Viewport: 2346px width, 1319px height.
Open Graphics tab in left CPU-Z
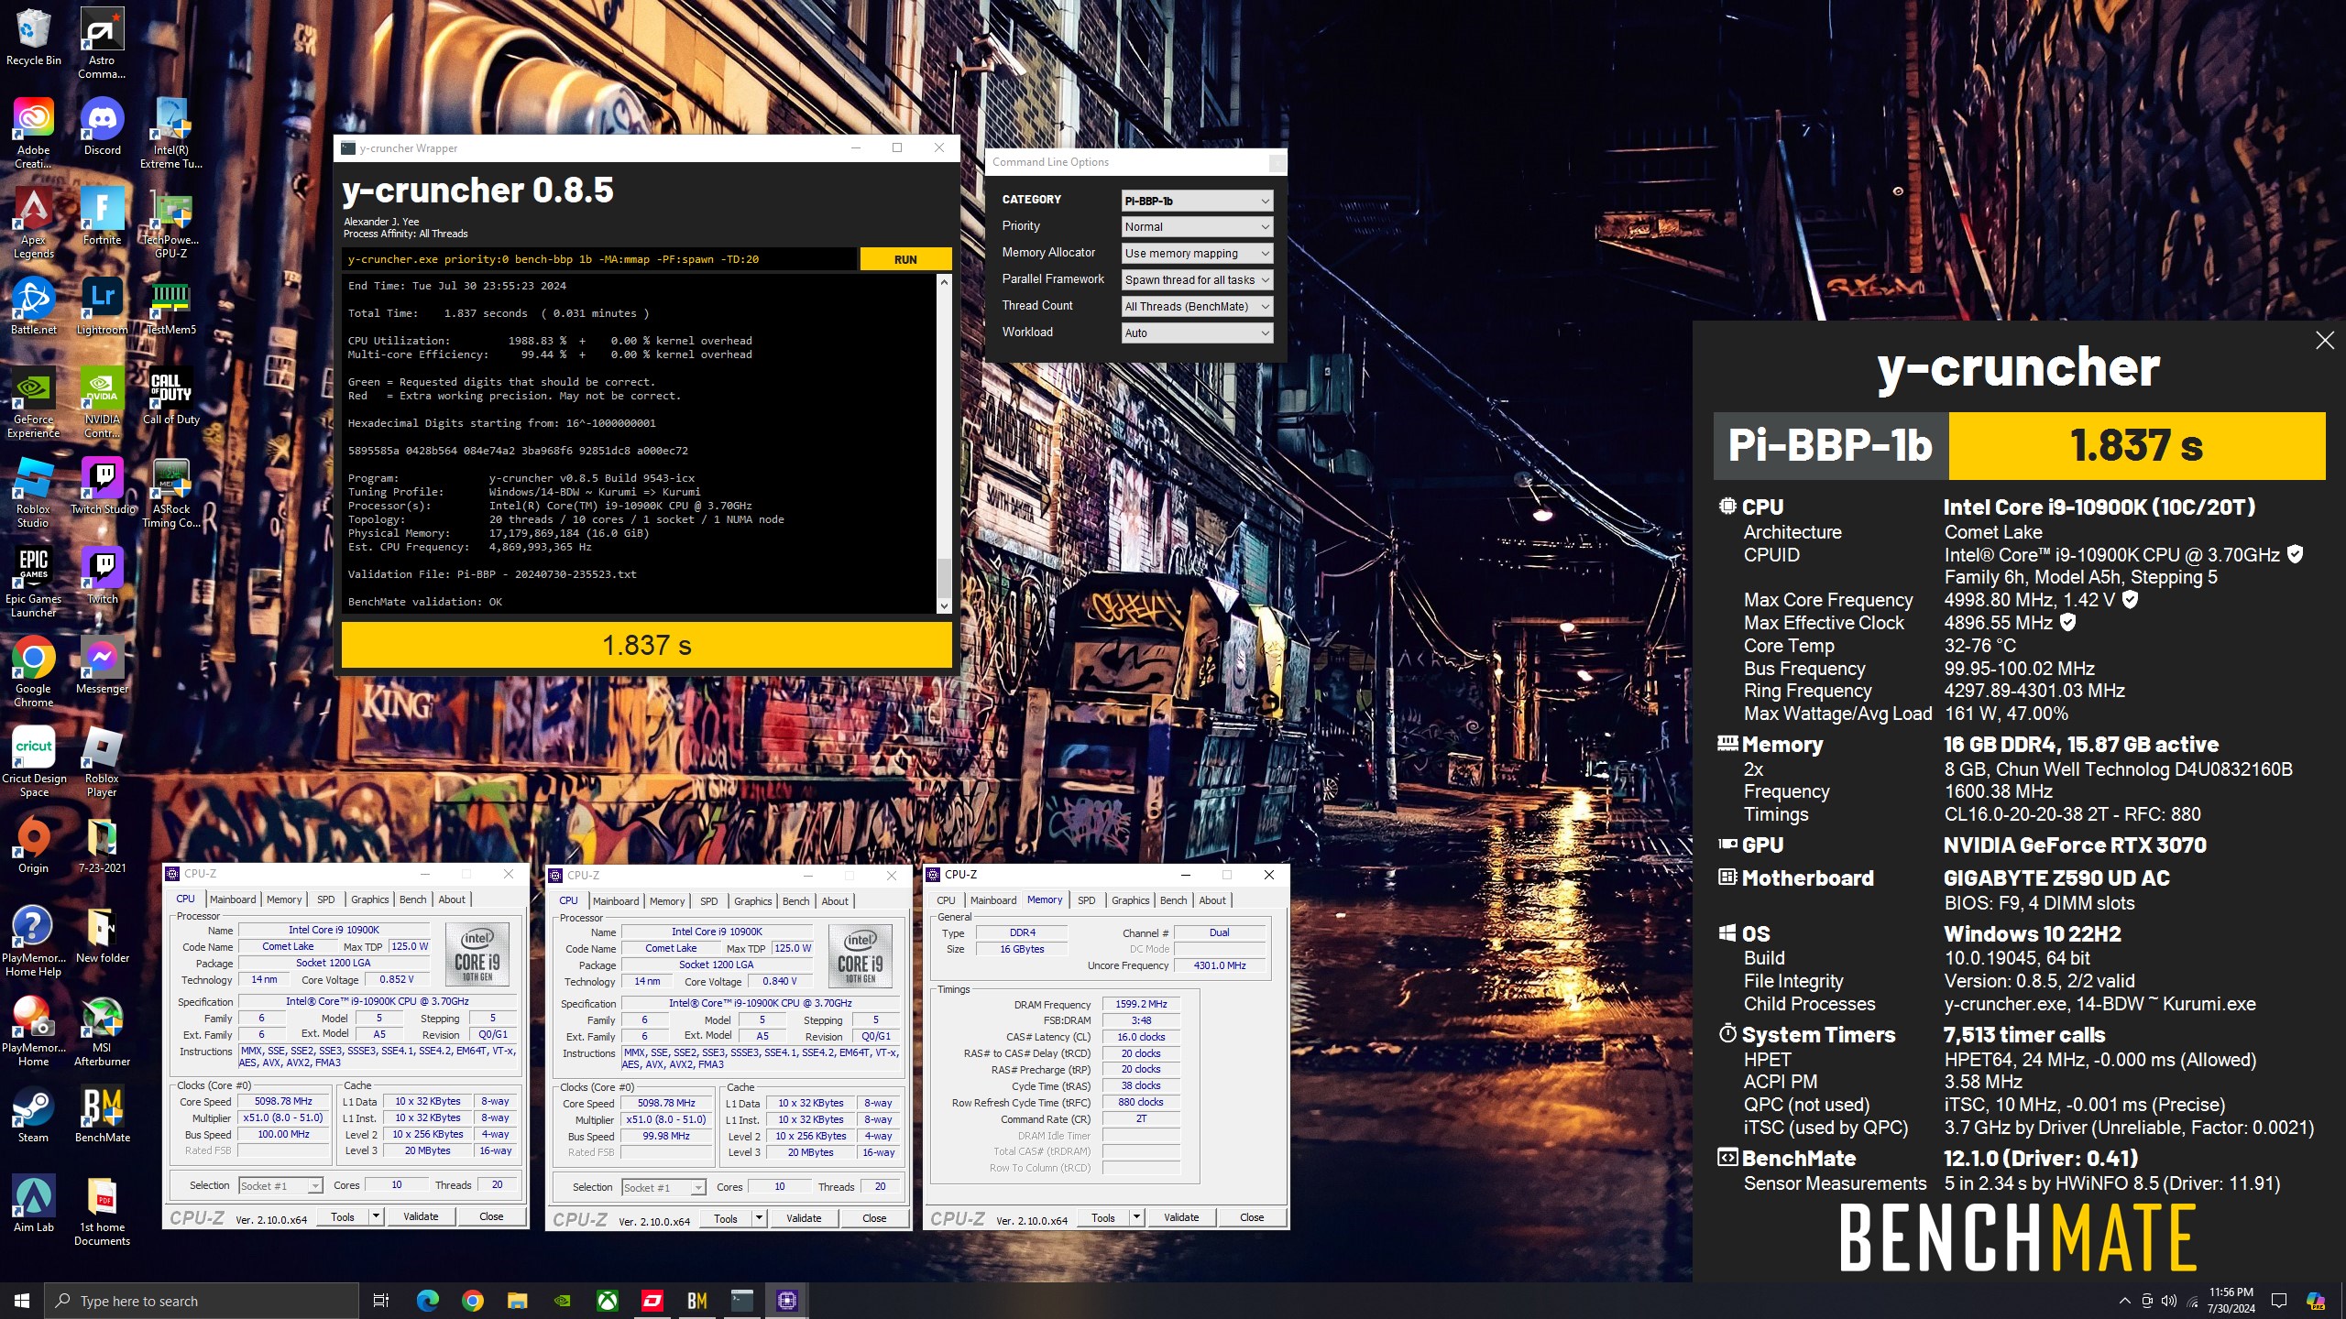click(370, 899)
